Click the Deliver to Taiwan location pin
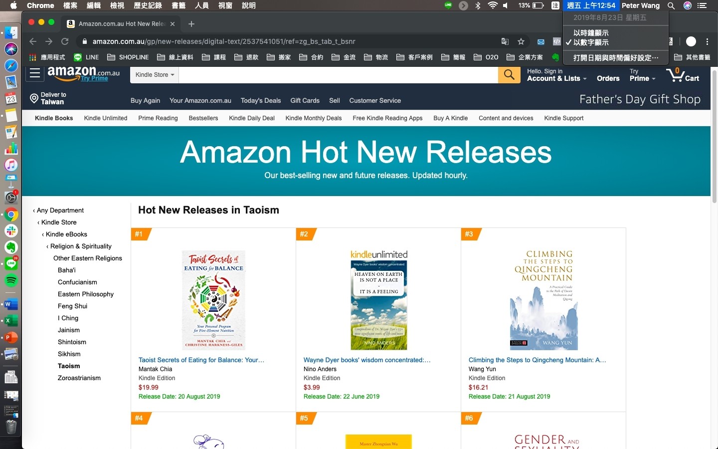The width and height of the screenshot is (718, 449). (34, 98)
